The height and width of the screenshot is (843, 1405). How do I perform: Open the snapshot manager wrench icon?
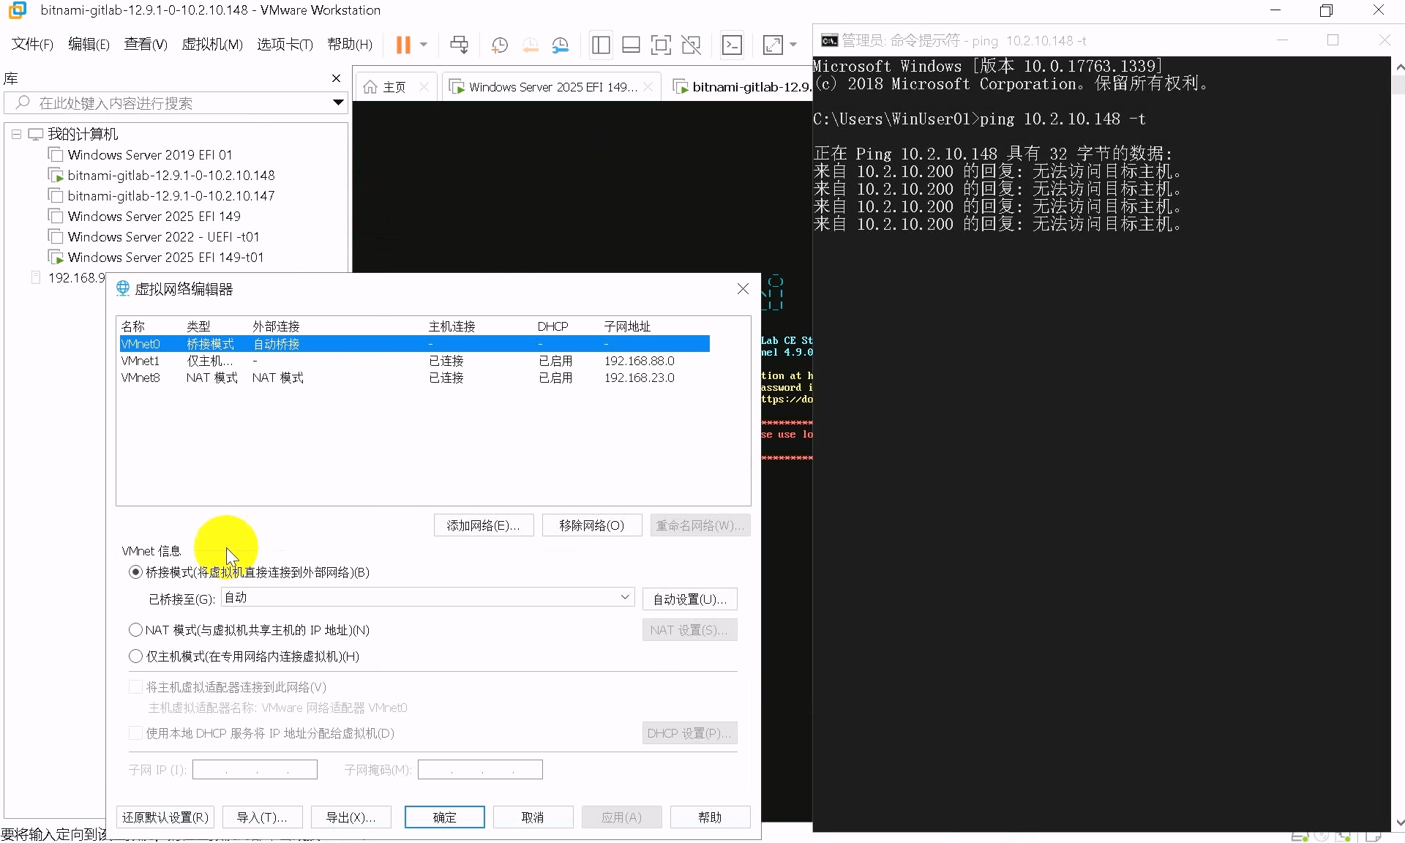pos(561,45)
